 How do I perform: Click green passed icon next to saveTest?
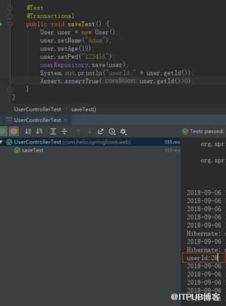click(x=17, y=151)
